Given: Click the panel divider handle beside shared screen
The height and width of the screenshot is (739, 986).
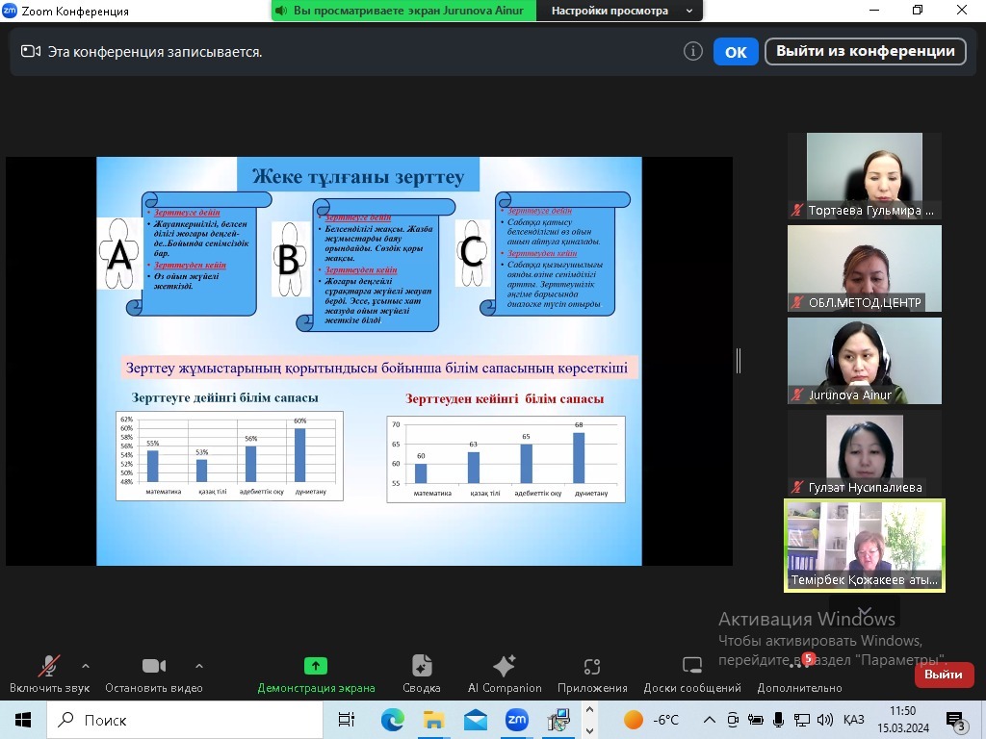Looking at the screenshot, I should pyautogui.click(x=739, y=361).
